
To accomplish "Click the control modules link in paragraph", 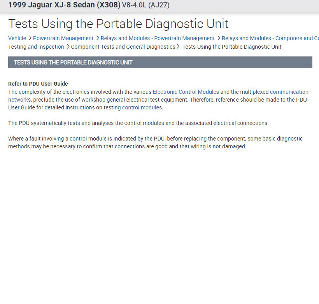I will (142, 107).
